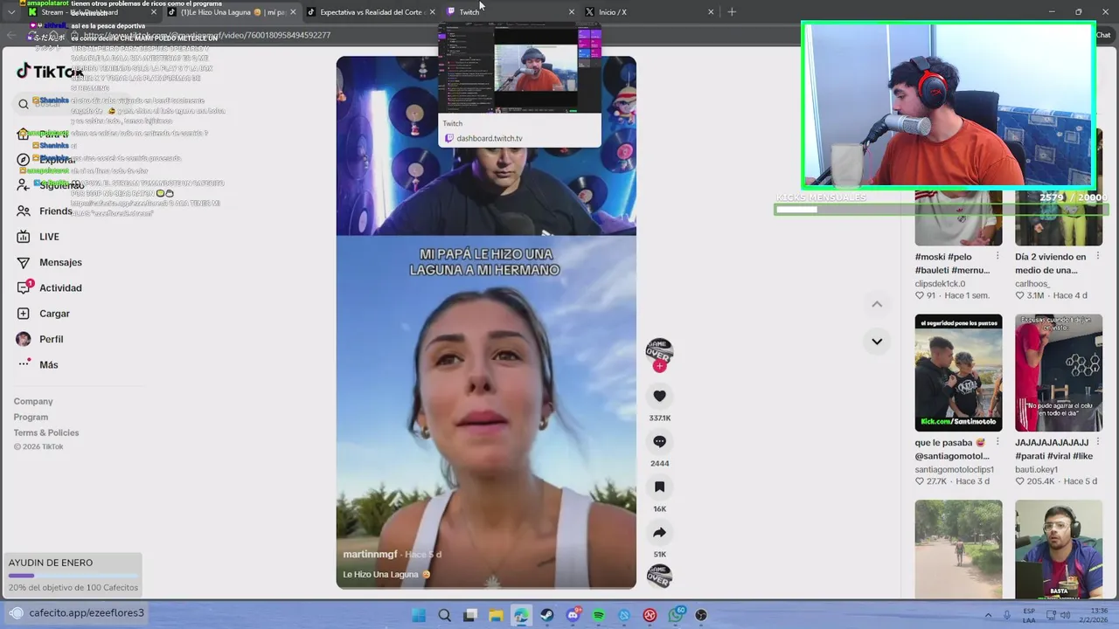Open the carlhoos_ author link
Screen dimensions: 1119x629
click(x=1032, y=284)
